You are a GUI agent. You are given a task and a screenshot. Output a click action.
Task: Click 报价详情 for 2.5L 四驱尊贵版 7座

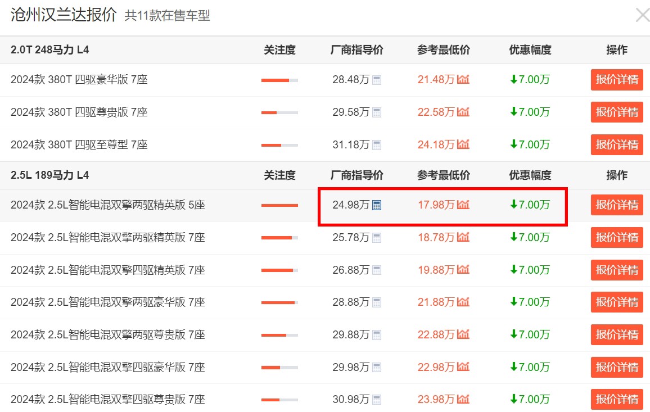click(617, 400)
